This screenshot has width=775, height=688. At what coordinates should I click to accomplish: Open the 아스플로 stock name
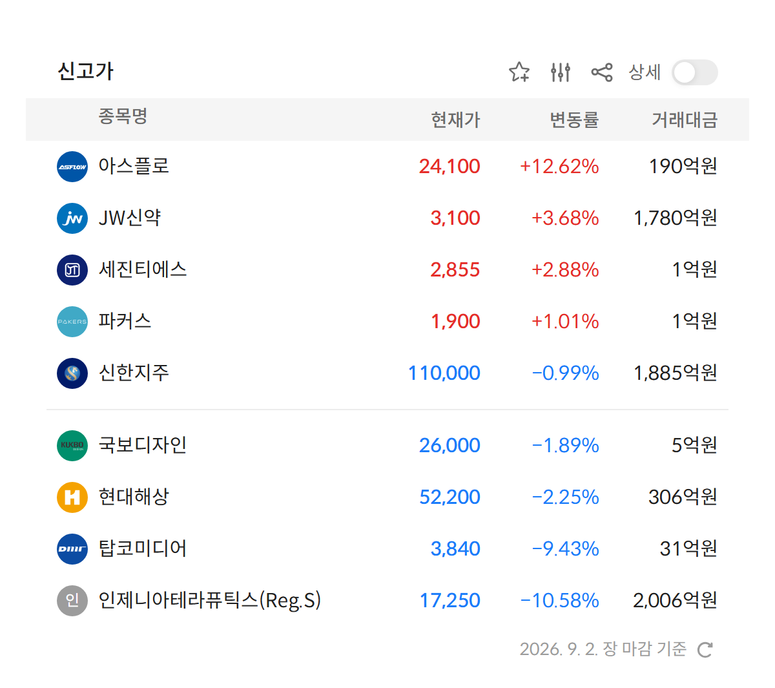[134, 166]
